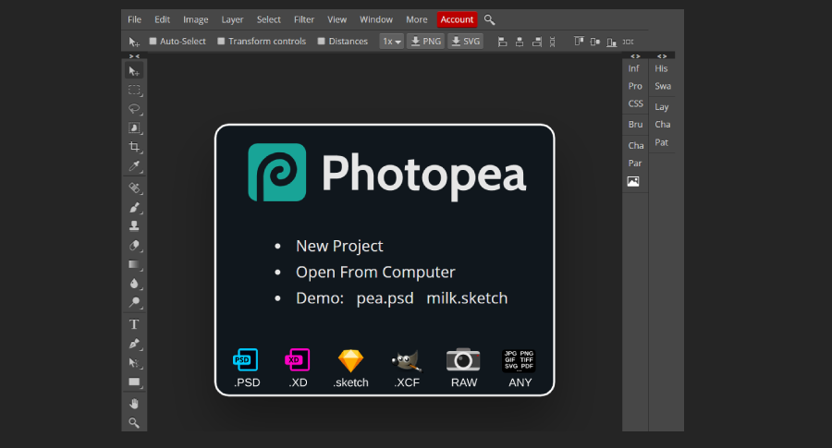Open the Swa swatches panel tab

[663, 86]
